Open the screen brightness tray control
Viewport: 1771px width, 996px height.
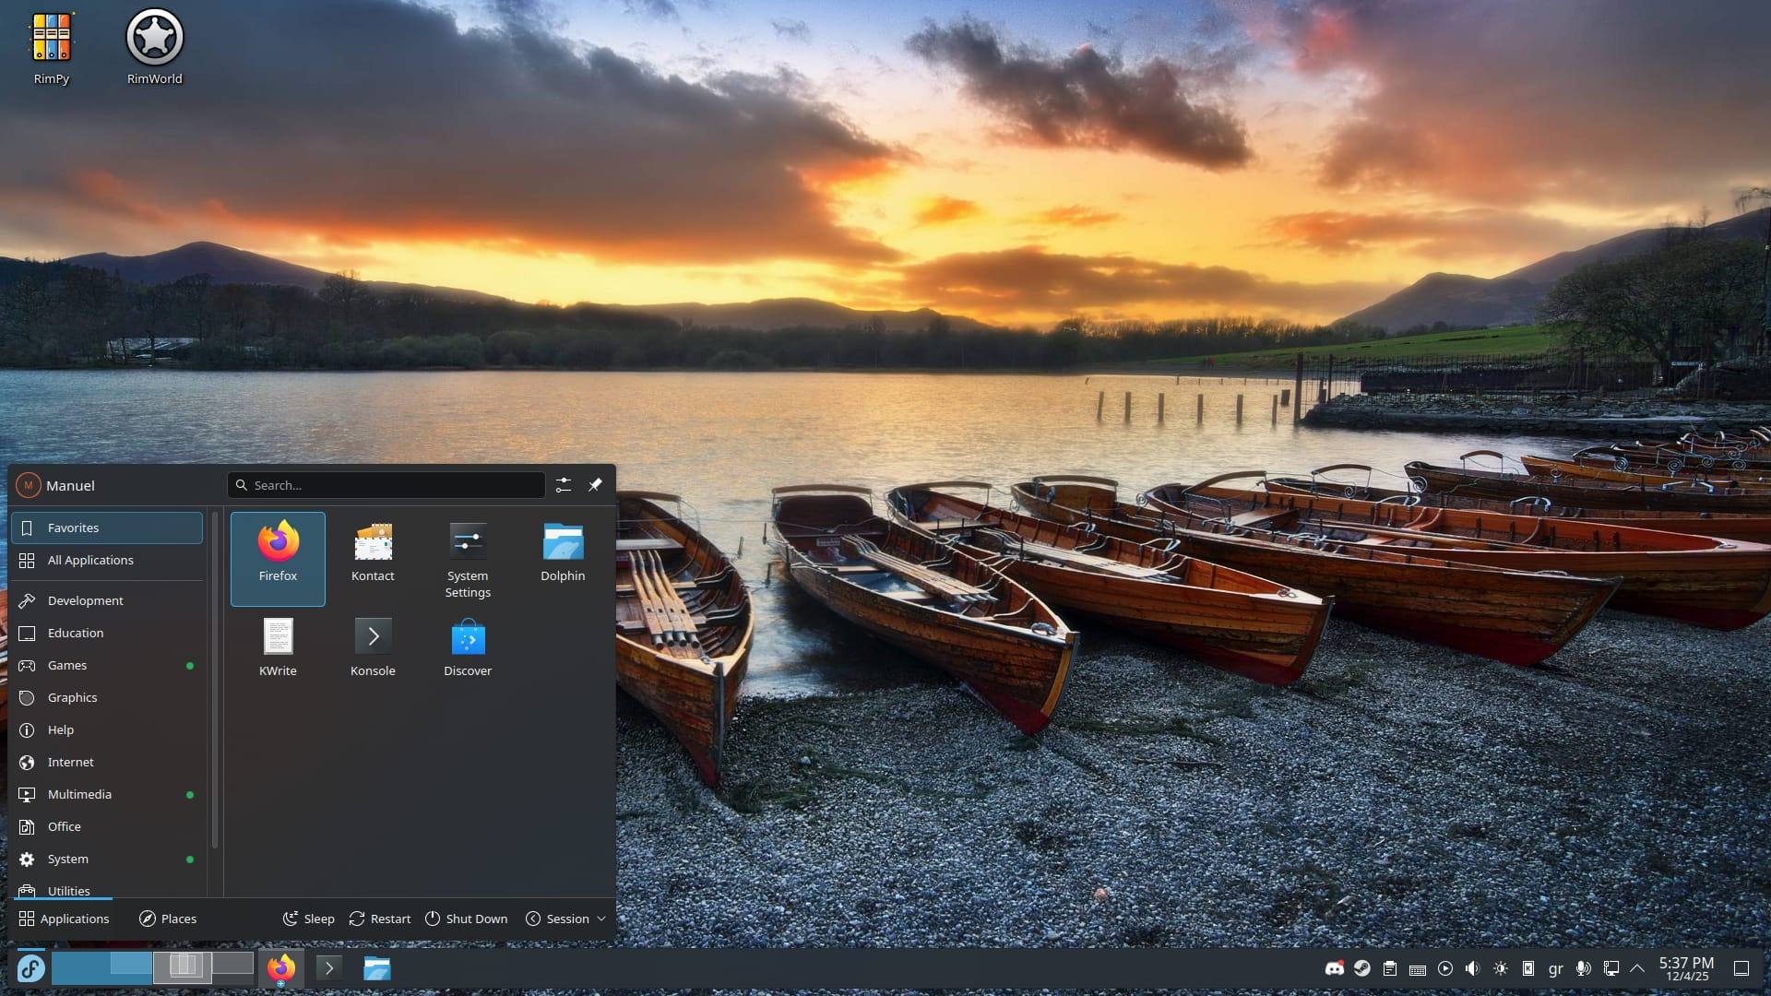coord(1501,968)
